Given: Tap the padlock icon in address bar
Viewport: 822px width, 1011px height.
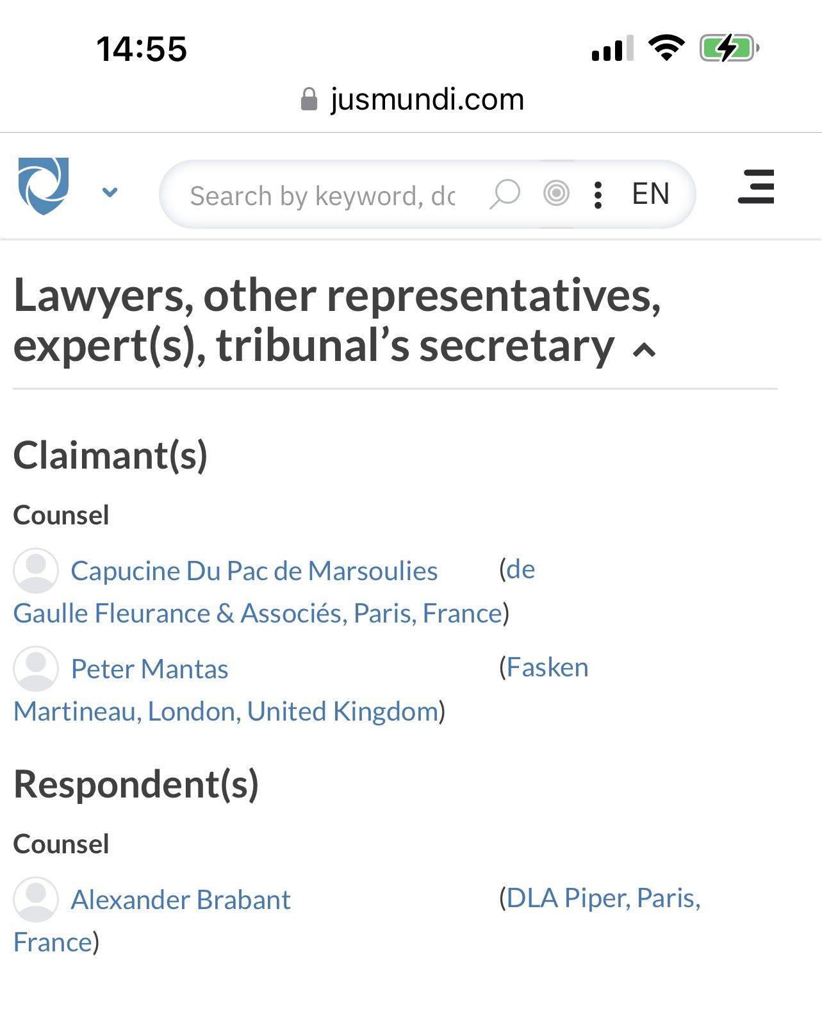Looking at the screenshot, I should pyautogui.click(x=309, y=99).
